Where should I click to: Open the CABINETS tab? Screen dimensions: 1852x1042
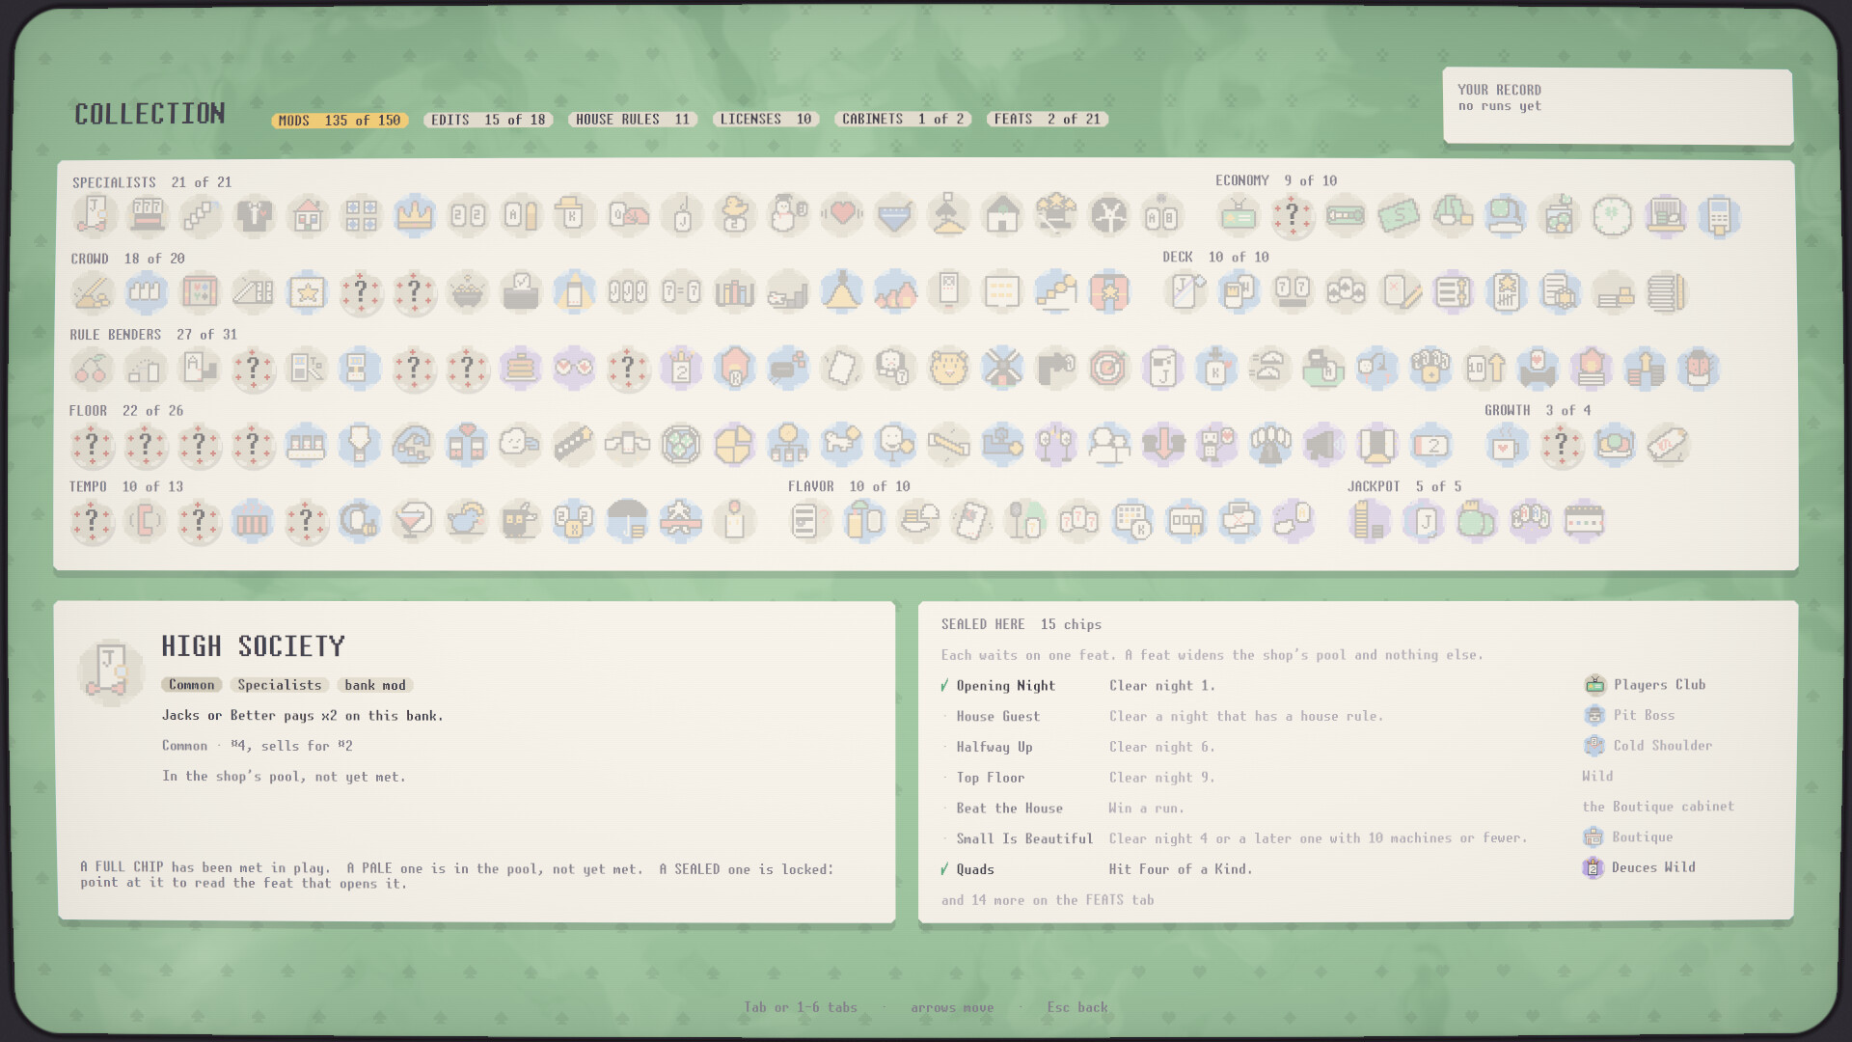click(x=903, y=120)
